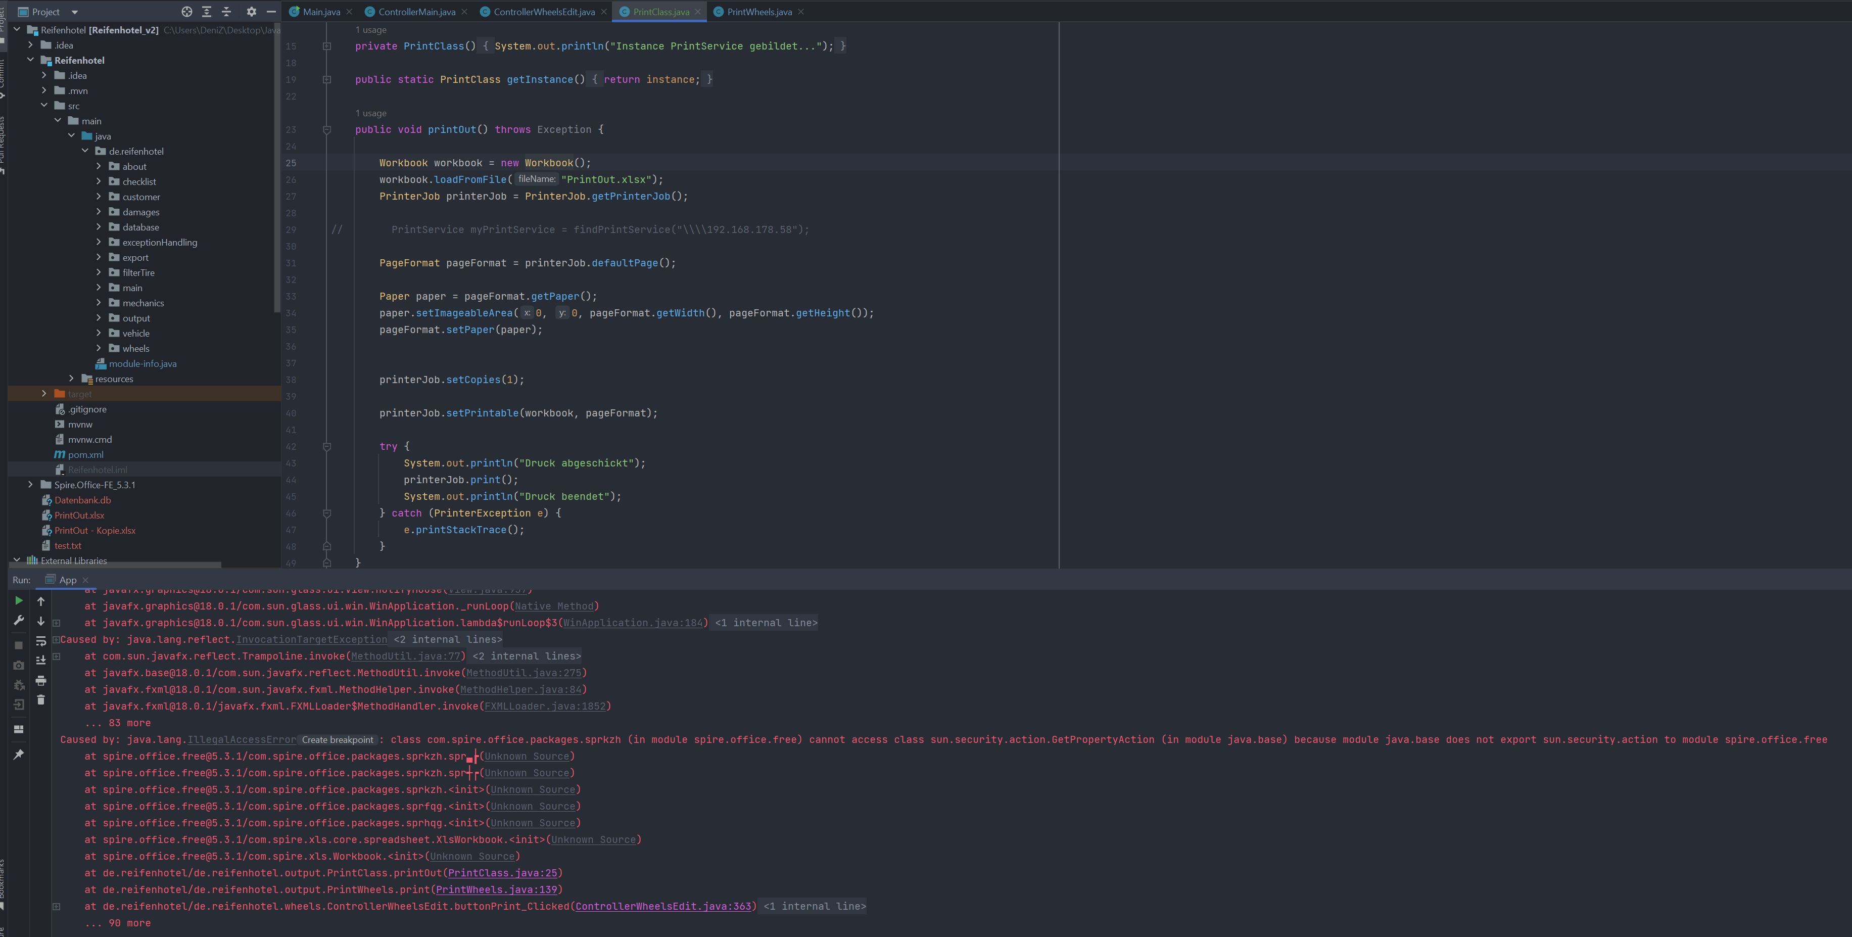Open WinApplication.java:184 link
The image size is (1852, 937).
tap(633, 623)
